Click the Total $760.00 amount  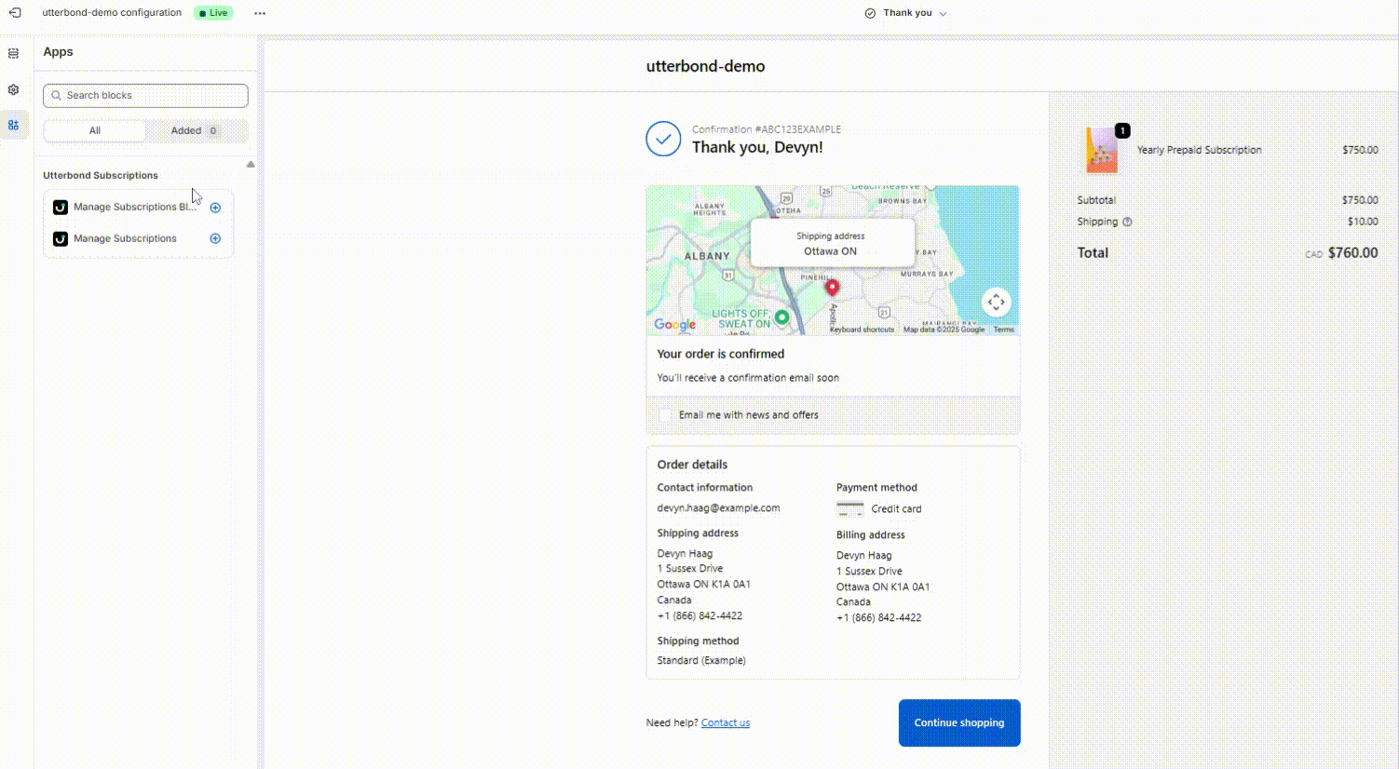(1352, 253)
